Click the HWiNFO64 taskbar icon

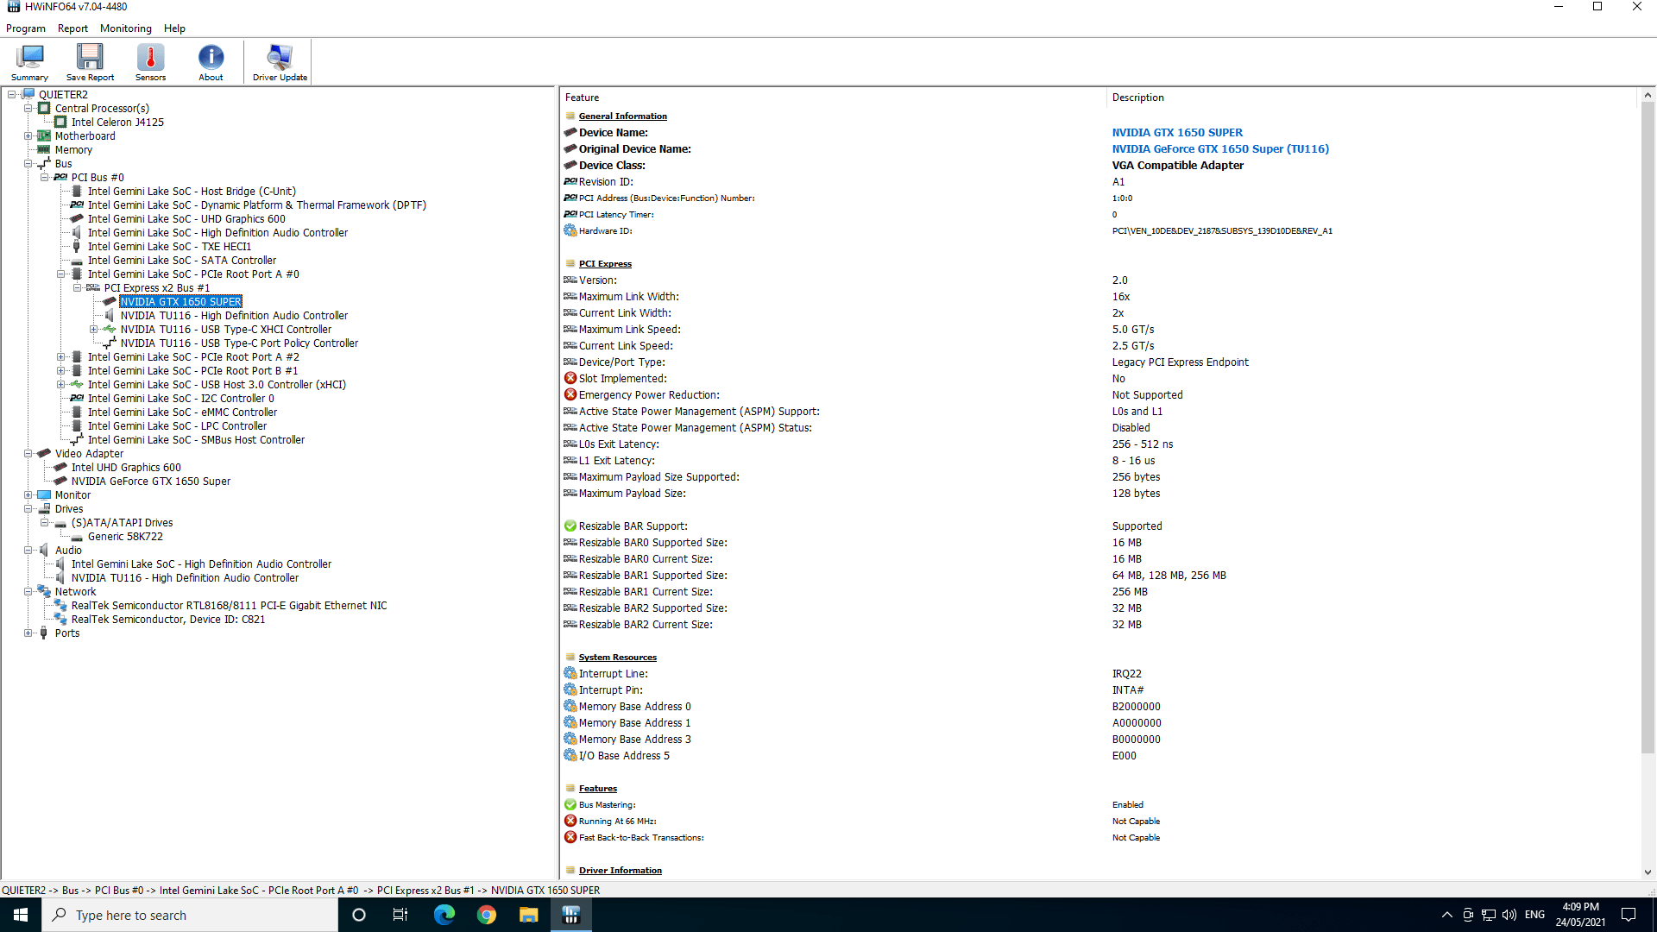[570, 915]
